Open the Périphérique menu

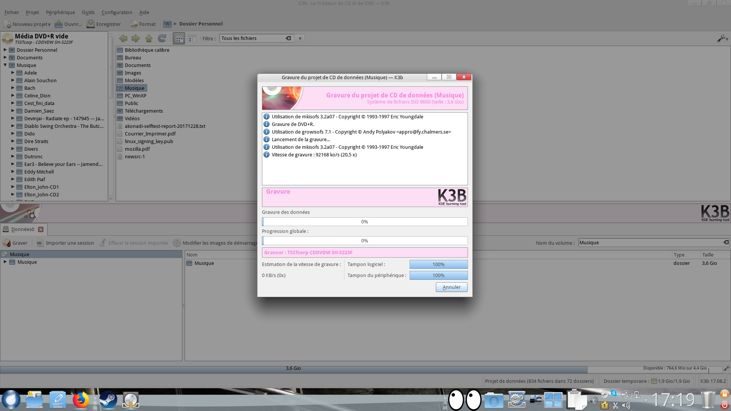point(60,12)
